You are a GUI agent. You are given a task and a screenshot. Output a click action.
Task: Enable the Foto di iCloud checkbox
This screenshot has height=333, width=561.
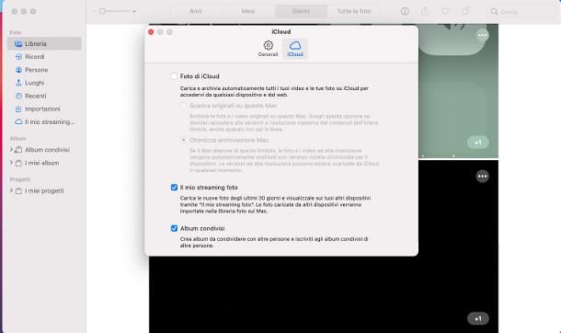174,76
